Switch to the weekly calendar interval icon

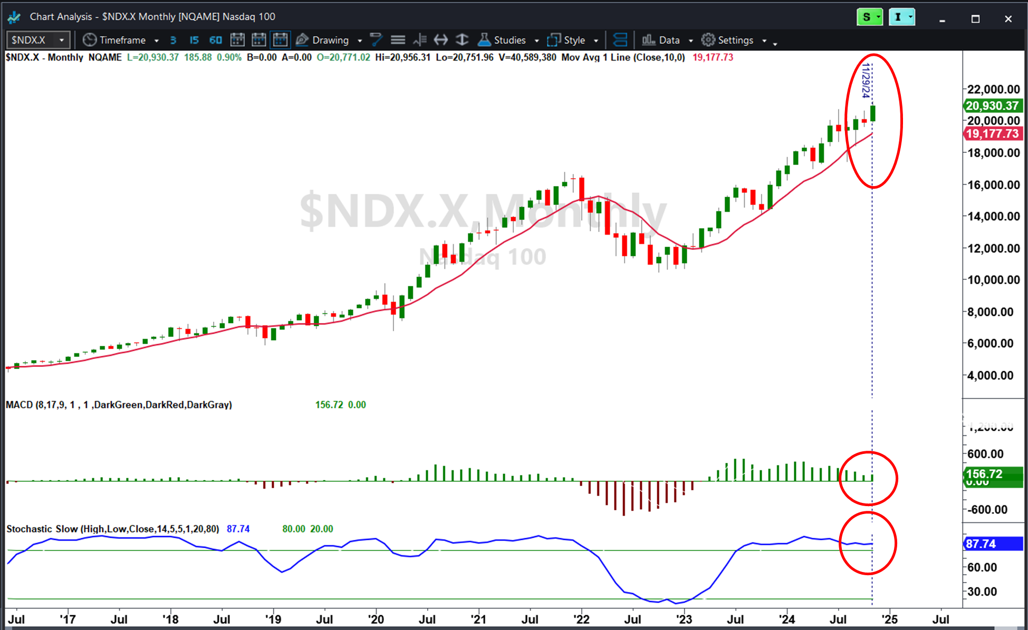coord(259,40)
